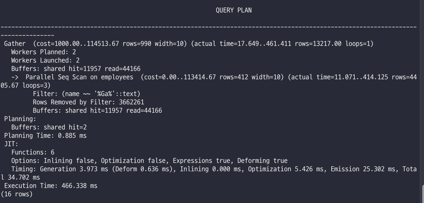Click the vertical scrollbar thumb
This screenshot has width=424, height=203.
click(x=423, y=194)
